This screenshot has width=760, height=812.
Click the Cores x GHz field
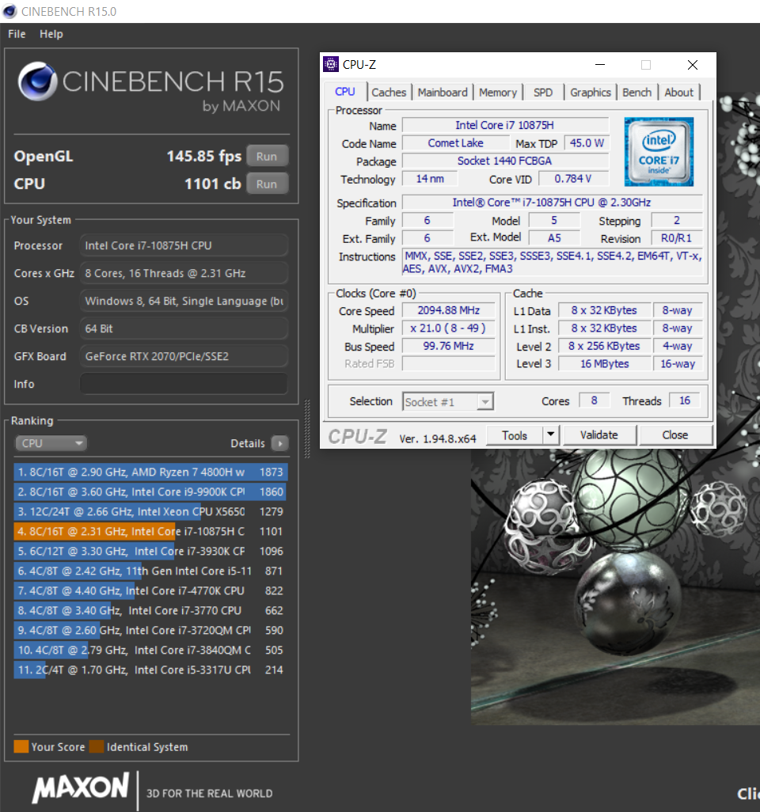coord(184,273)
